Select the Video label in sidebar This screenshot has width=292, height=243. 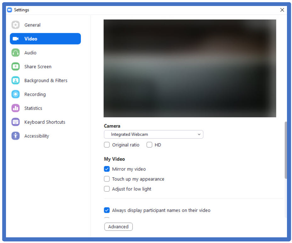[31, 39]
